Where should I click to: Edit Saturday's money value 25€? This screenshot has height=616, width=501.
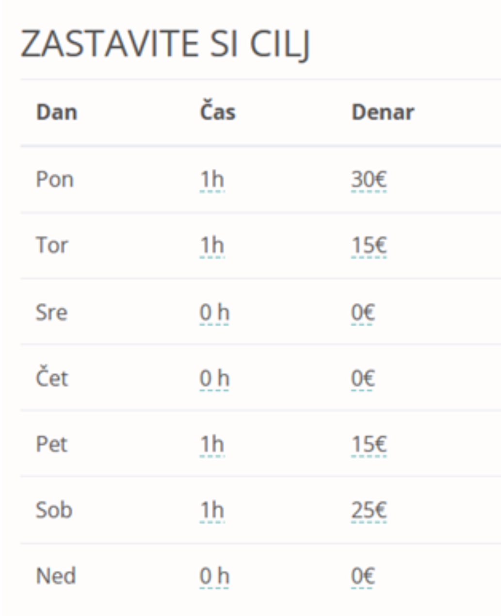click(369, 511)
